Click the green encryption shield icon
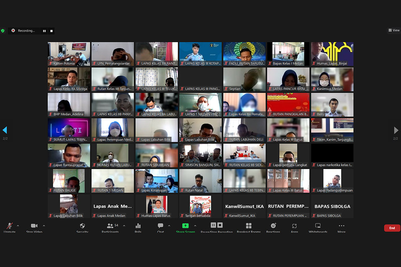Image resolution: width=401 pixels, height=267 pixels. coord(3,31)
